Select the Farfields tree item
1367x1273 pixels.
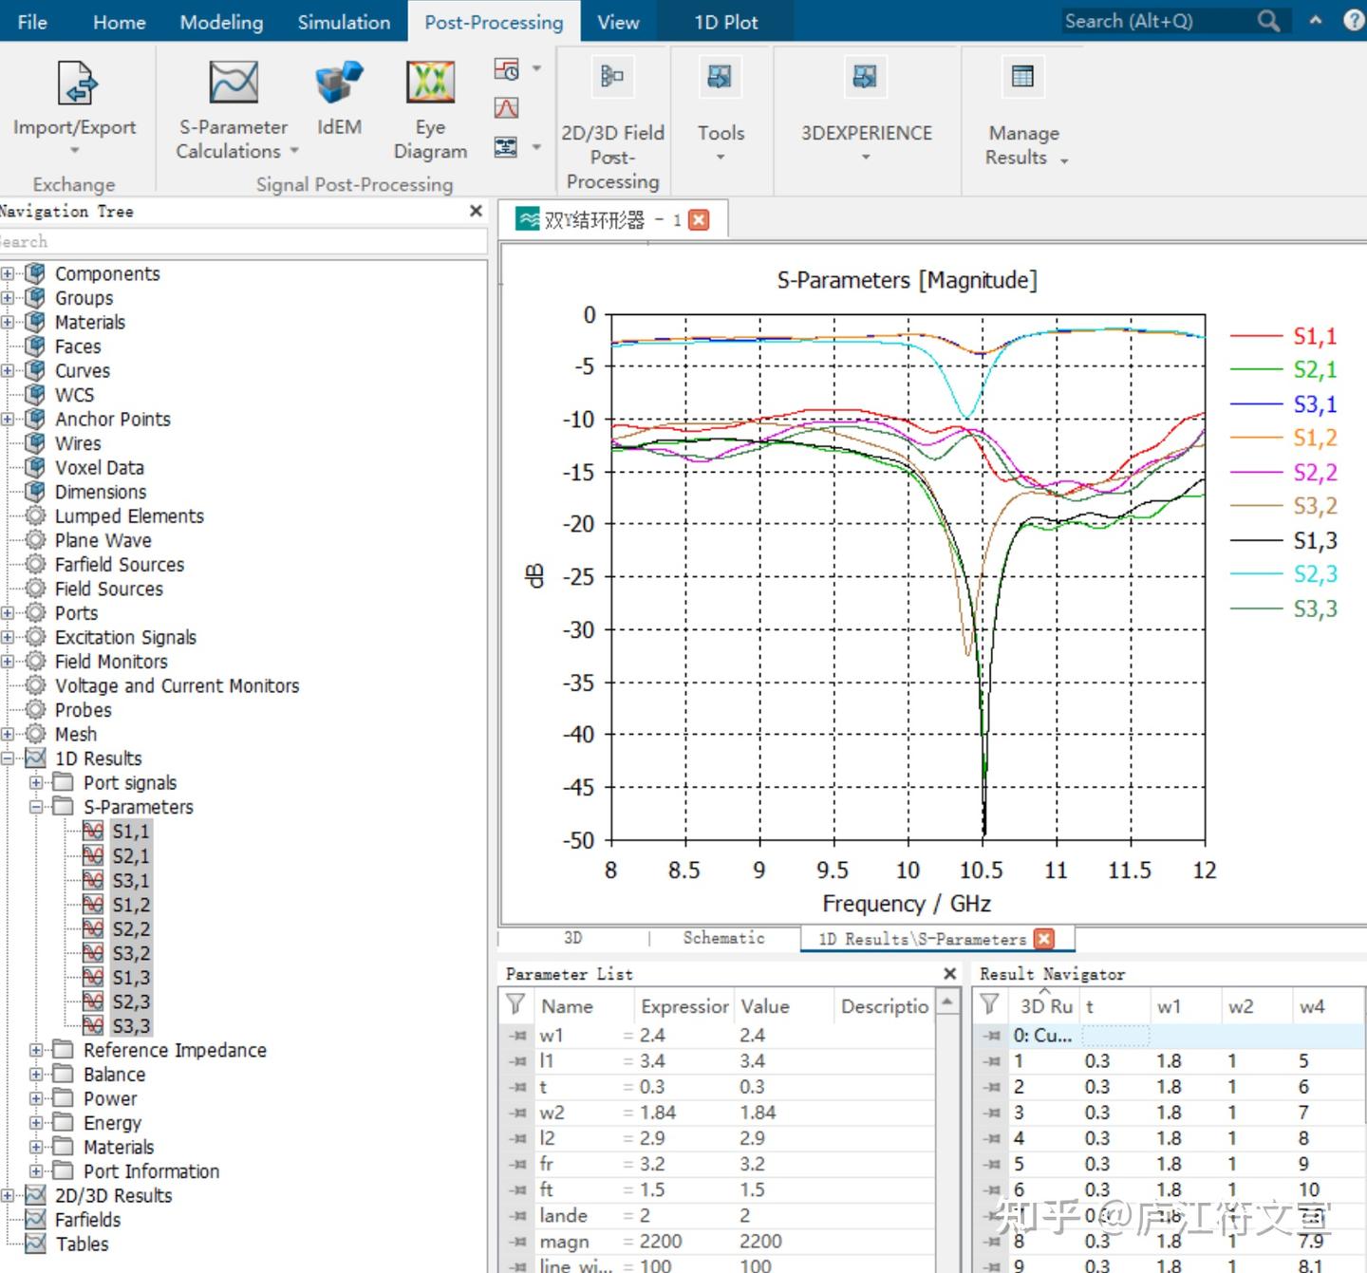(x=87, y=1220)
